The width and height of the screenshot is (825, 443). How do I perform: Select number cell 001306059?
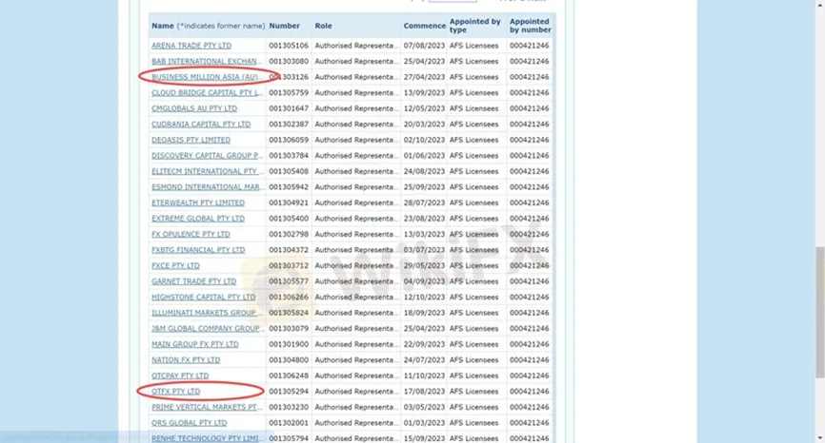pos(289,140)
